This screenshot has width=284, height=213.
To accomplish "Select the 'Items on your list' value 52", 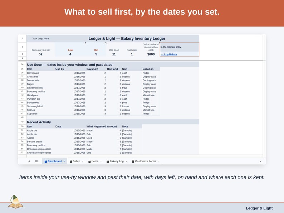I will 40,54.
